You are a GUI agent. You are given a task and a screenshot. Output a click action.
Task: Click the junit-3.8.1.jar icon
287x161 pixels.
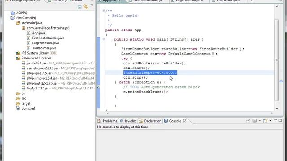(23, 63)
